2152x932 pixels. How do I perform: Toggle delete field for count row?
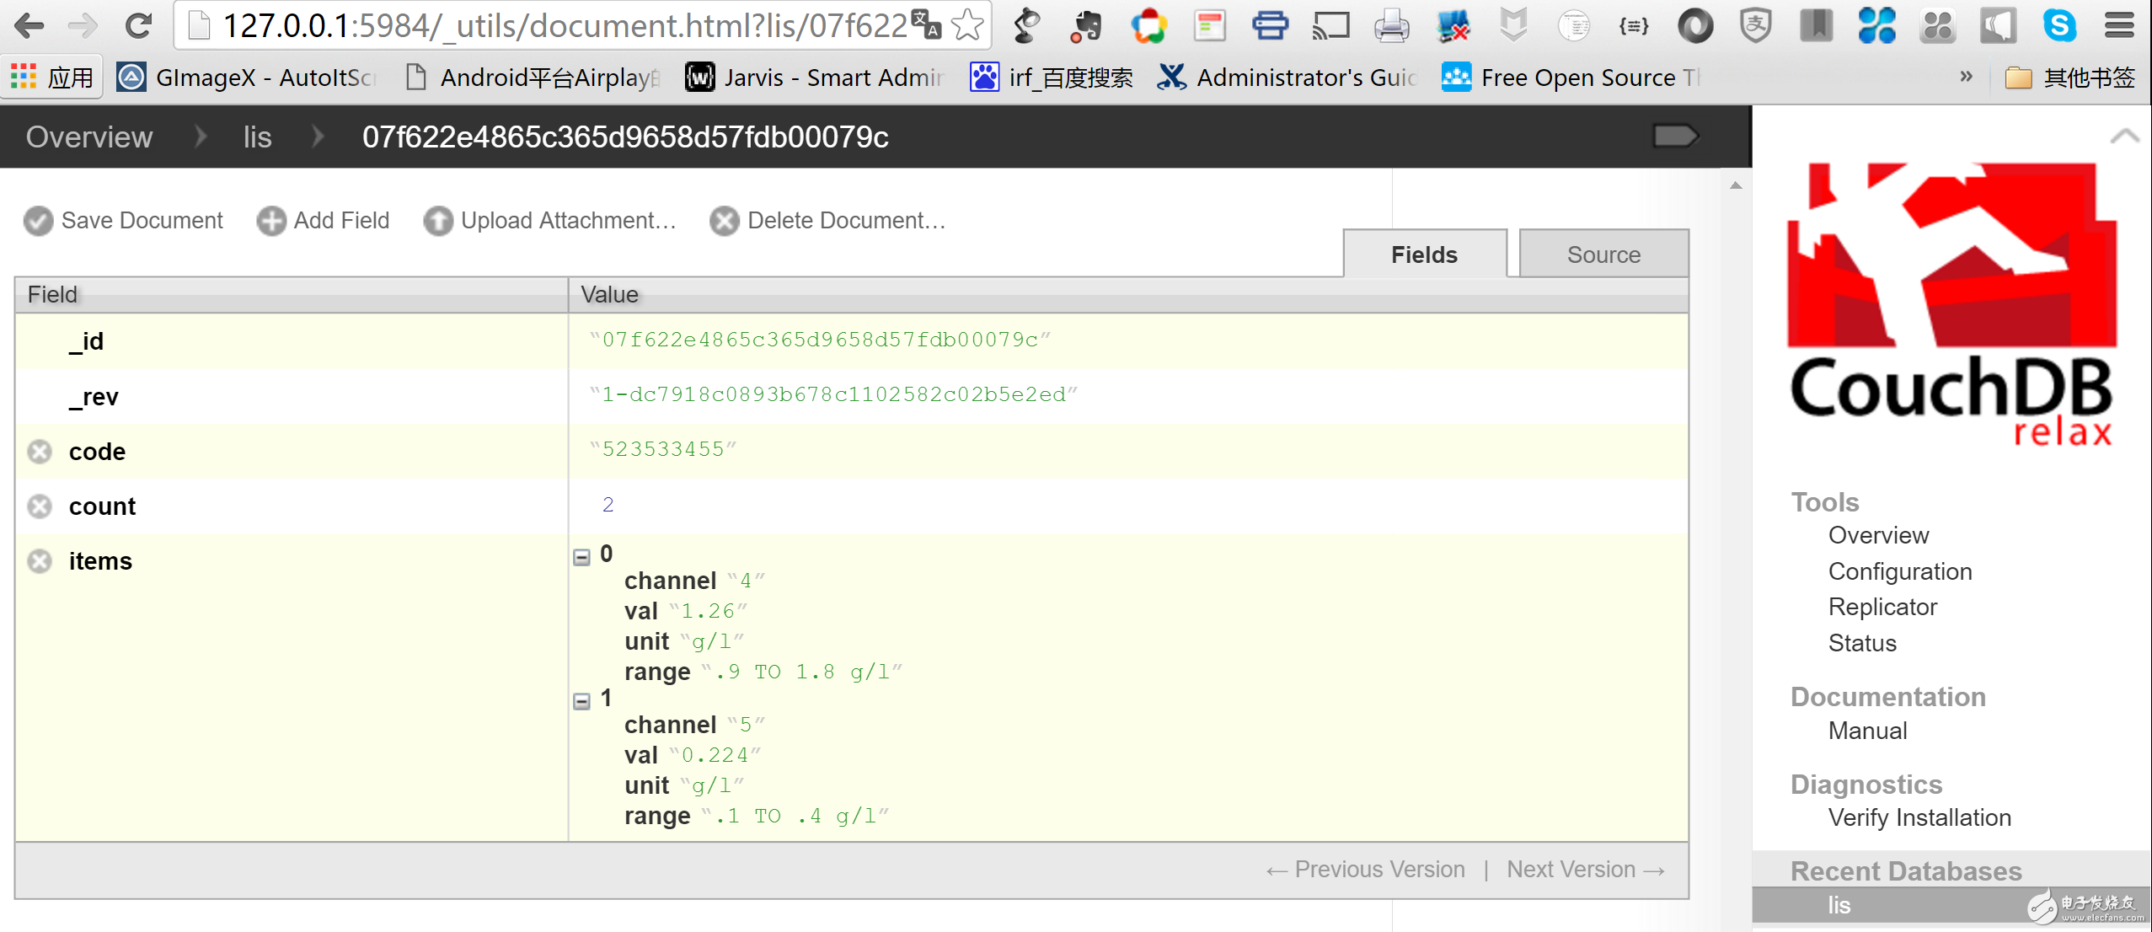40,504
